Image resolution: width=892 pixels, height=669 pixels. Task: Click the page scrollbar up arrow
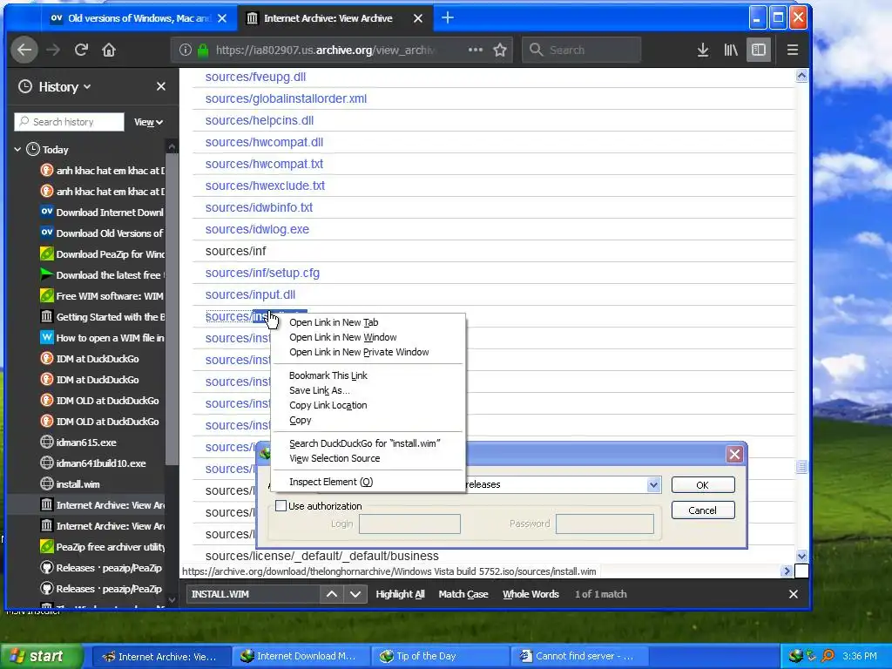coord(801,76)
